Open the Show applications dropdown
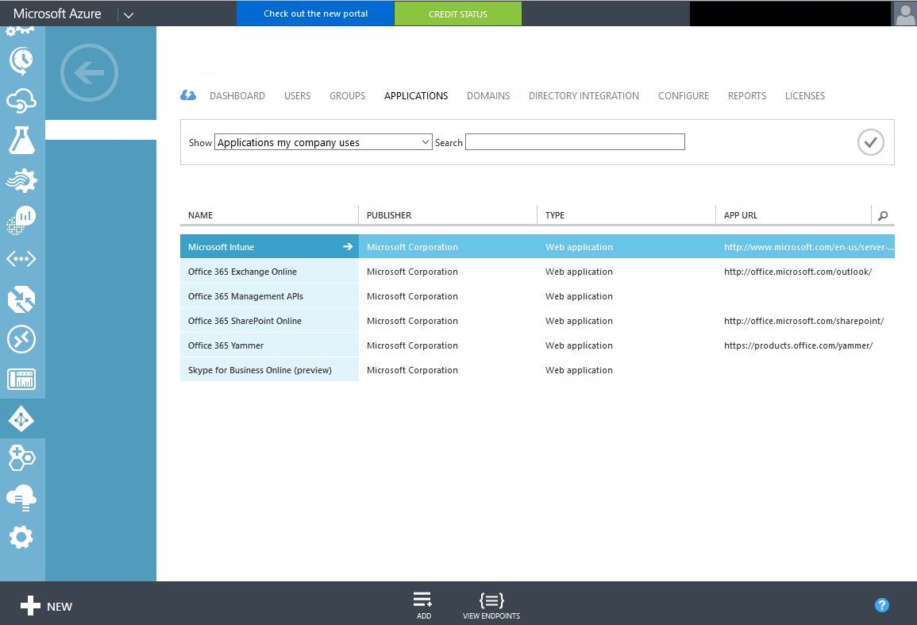Screen dimensions: 917x625 click(323, 142)
